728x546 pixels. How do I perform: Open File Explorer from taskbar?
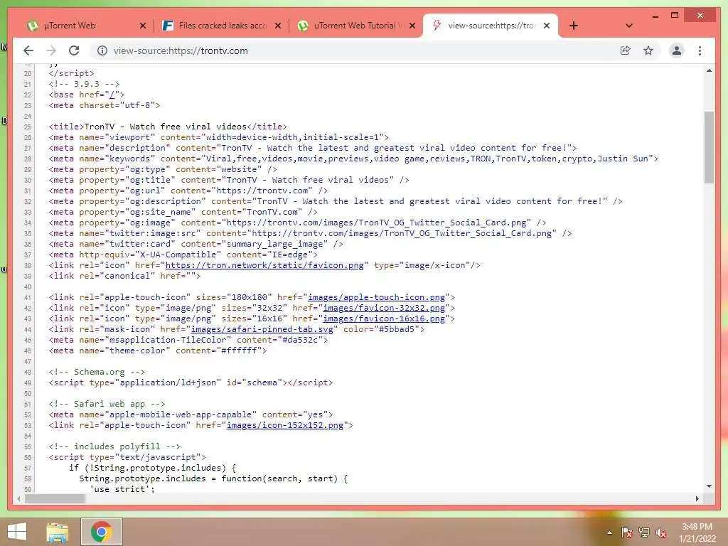coord(58,532)
